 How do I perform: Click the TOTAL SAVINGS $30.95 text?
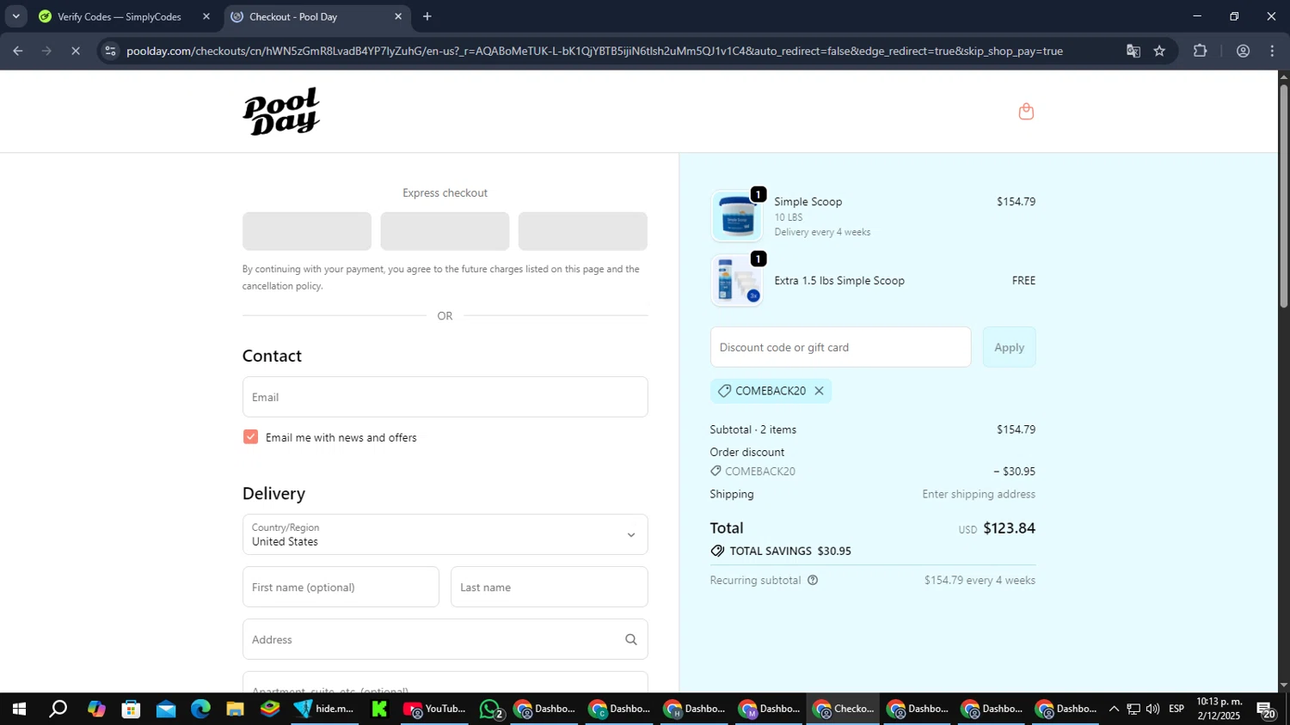click(x=790, y=551)
